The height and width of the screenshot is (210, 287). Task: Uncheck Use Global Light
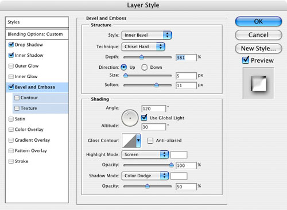coord(144,118)
